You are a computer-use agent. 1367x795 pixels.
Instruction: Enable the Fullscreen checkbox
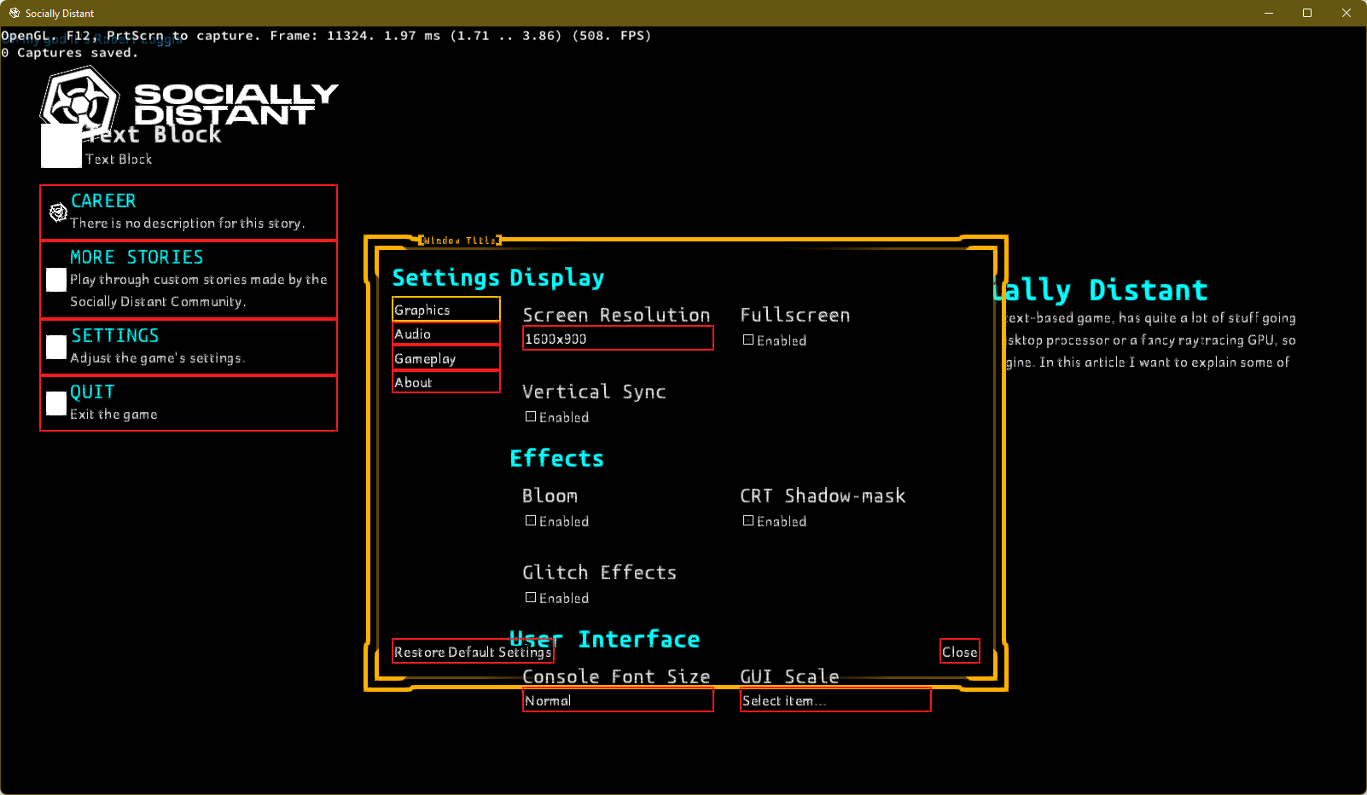(x=748, y=339)
